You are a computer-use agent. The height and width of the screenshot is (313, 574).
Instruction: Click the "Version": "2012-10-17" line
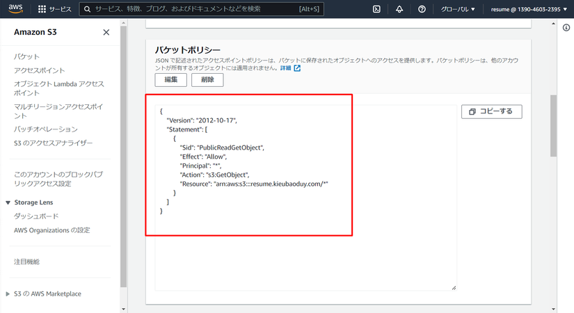[x=202, y=120]
